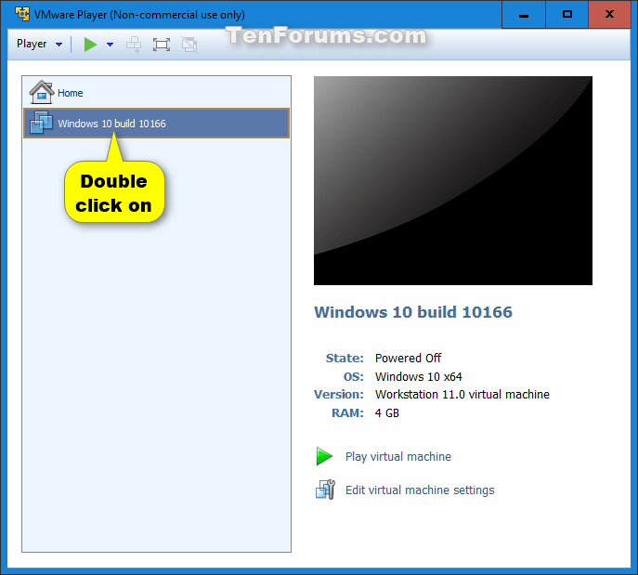Viewport: 638px width, 575px height.
Task: Click the wrench settings icon
Action: [x=325, y=490]
